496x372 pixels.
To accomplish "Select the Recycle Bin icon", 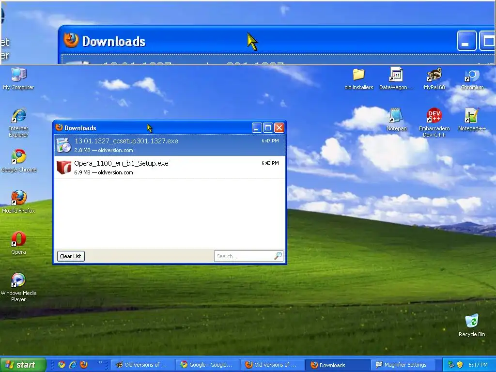I will [x=472, y=325].
